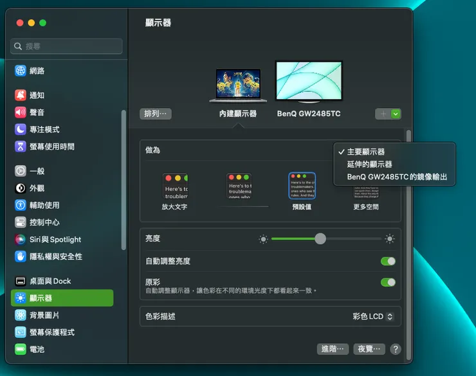476x376 pixels.
Task: Click the sidebar scrollbar
Action: coord(124,180)
